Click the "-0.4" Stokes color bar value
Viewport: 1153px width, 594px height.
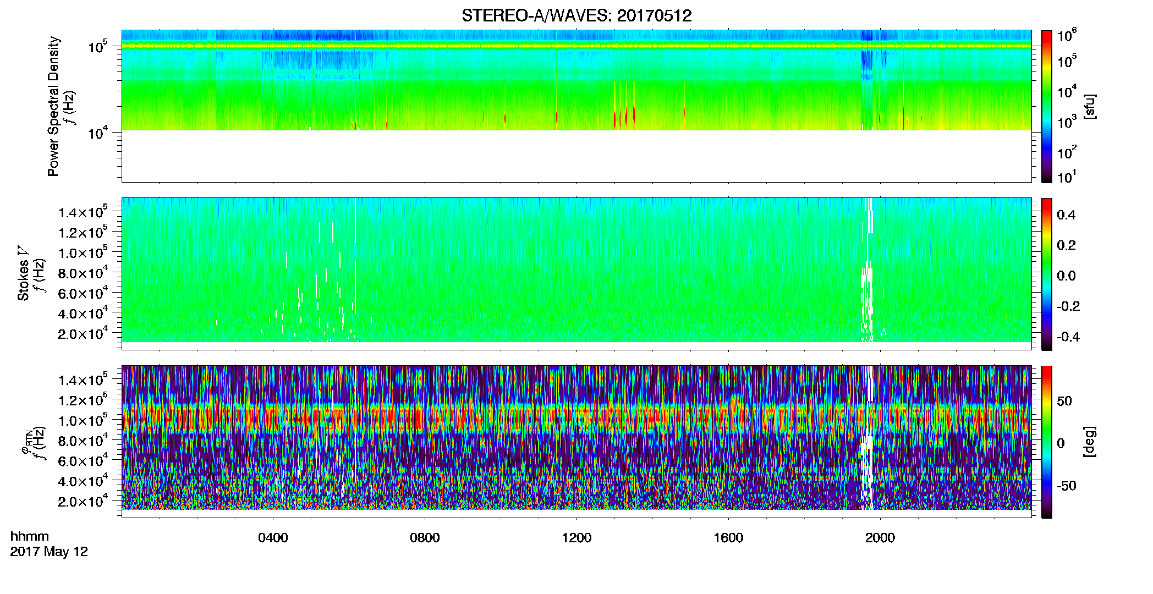[1069, 337]
